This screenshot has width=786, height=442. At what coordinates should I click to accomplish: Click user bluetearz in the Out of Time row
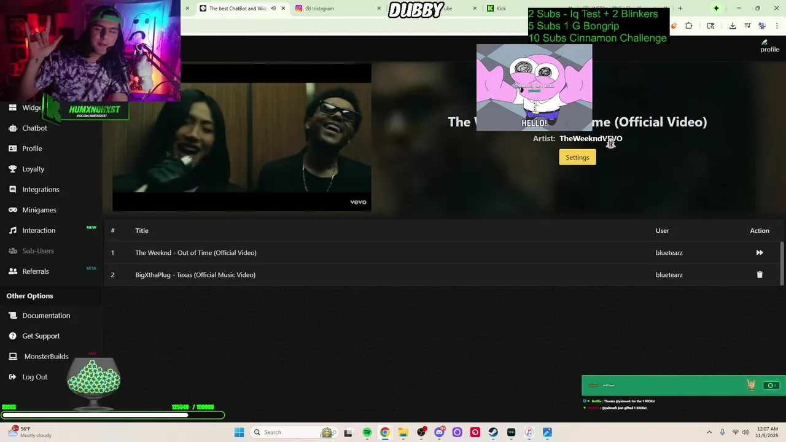coord(669,253)
